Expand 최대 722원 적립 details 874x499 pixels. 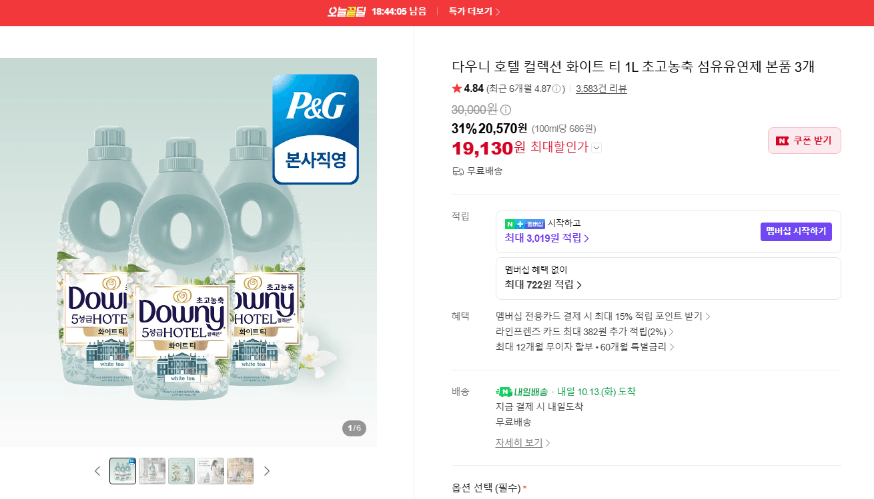[x=544, y=284]
